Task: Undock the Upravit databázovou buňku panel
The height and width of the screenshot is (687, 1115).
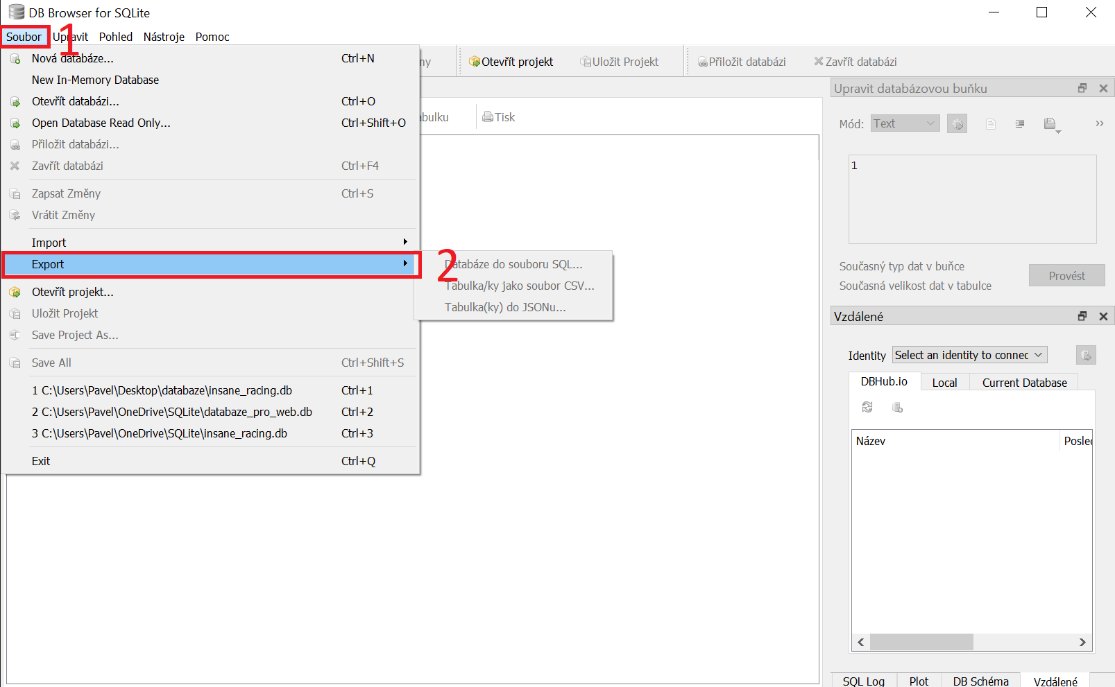Action: click(x=1082, y=88)
